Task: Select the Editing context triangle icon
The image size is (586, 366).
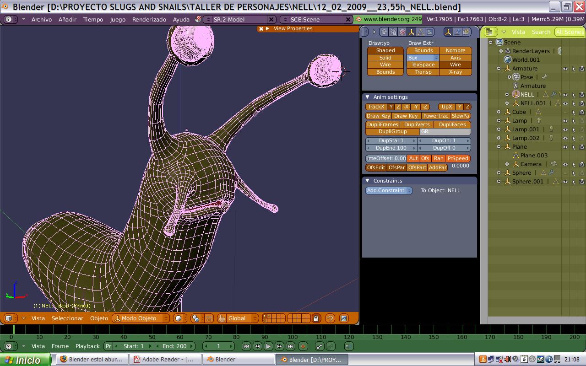Action: (421, 32)
